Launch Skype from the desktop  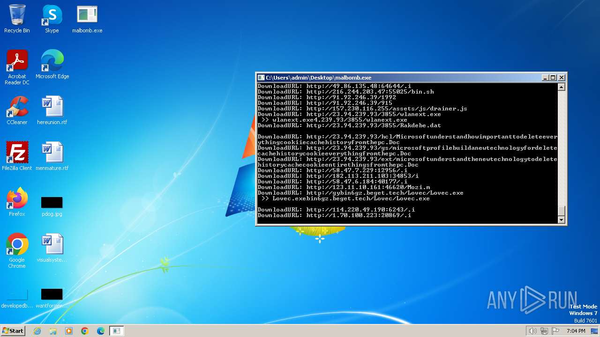click(52, 19)
